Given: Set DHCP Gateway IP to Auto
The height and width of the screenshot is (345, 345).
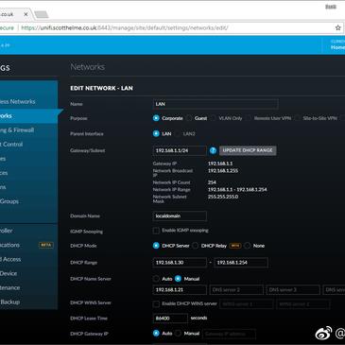Looking at the screenshot, I should tap(156, 333).
